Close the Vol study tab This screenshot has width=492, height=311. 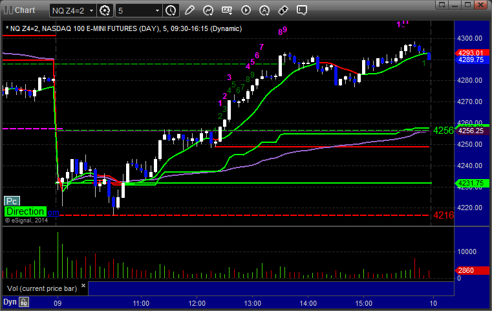point(83,286)
